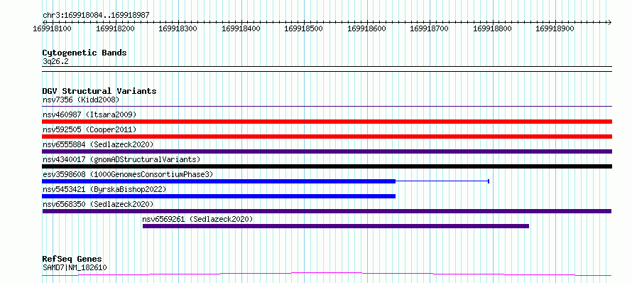Open the nsv460987 (Itsara2009) variant label
Viewport: 632px width, 283px height.
pos(89,114)
